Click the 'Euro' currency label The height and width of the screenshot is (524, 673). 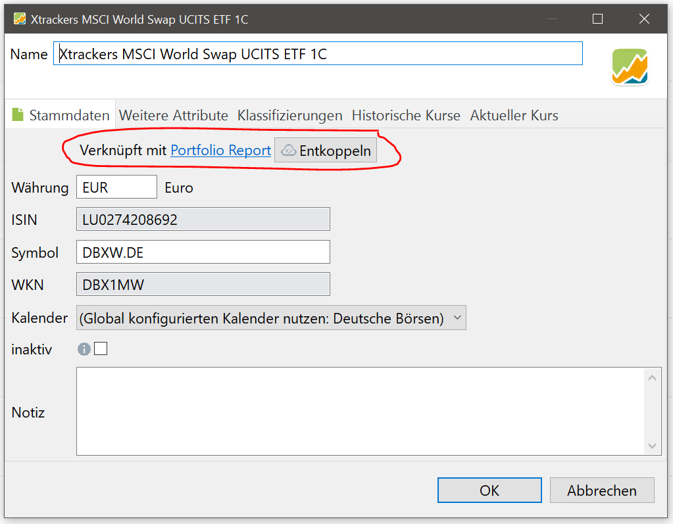point(179,187)
